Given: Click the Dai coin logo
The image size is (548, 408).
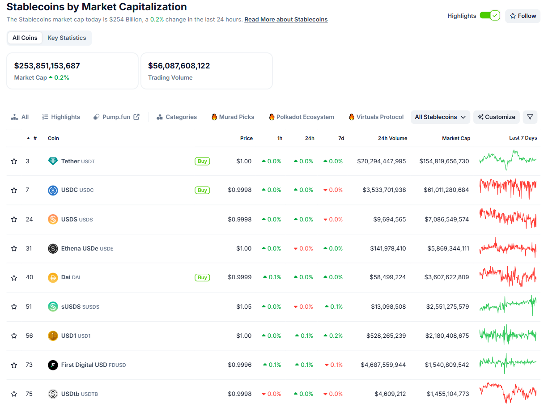Looking at the screenshot, I should (x=53, y=277).
